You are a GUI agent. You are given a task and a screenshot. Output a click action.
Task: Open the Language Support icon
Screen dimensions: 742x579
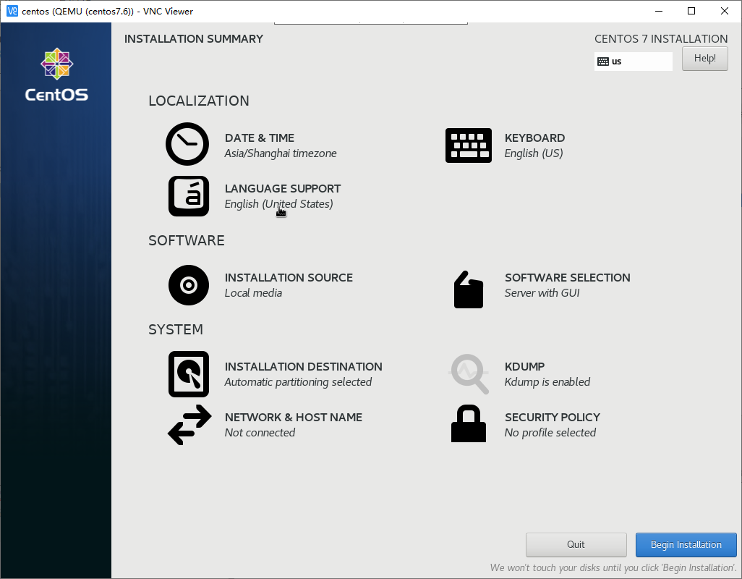[188, 196]
